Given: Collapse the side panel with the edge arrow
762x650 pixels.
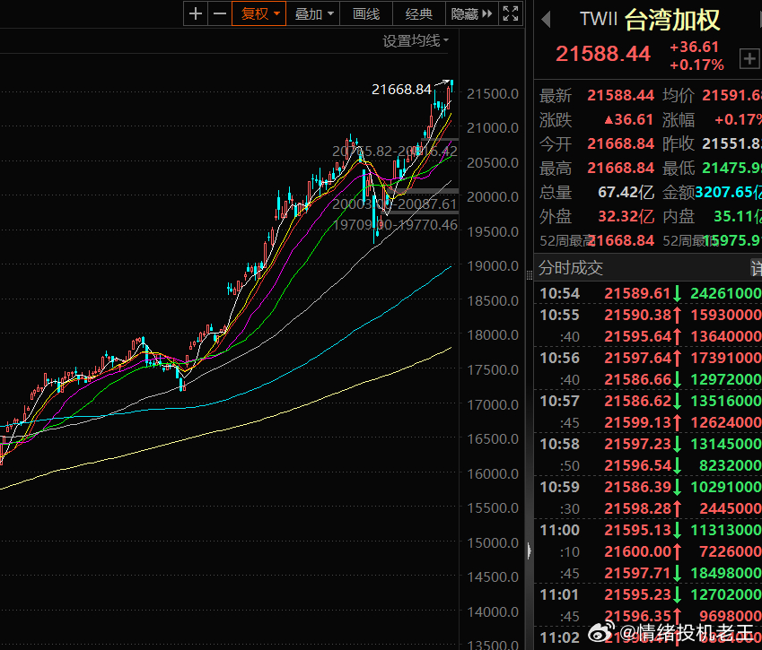Looking at the screenshot, I should pos(530,550).
